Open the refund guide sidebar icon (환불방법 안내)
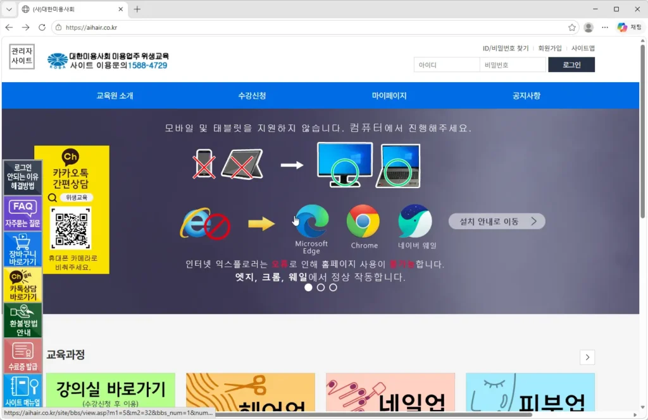The height and width of the screenshot is (420, 648). [22, 321]
